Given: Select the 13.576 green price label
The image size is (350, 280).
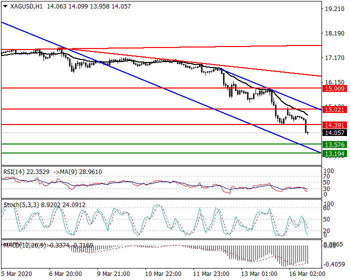Looking at the screenshot, I should (x=334, y=144).
